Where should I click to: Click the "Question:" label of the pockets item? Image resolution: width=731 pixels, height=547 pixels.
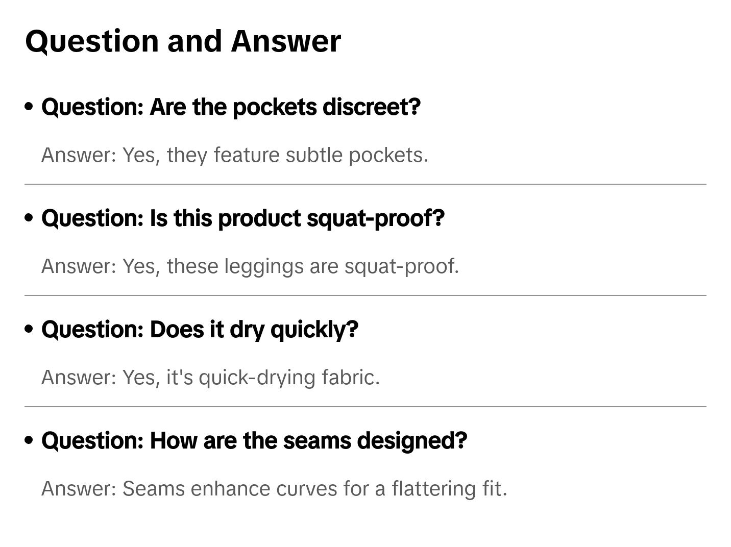(92, 107)
